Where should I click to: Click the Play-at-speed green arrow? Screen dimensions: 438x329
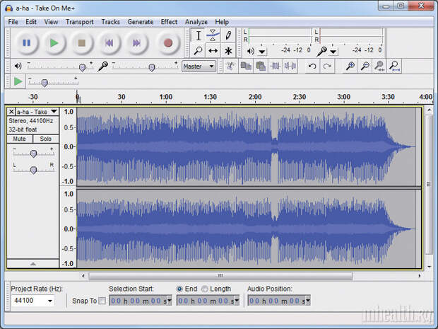pos(18,81)
